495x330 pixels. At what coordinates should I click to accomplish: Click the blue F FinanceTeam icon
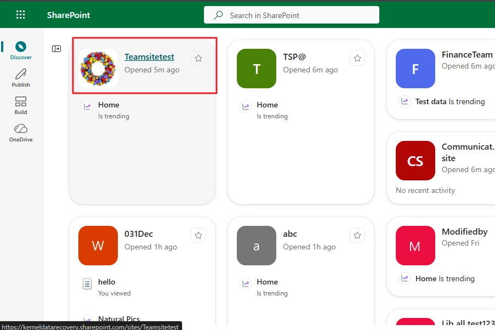(416, 69)
